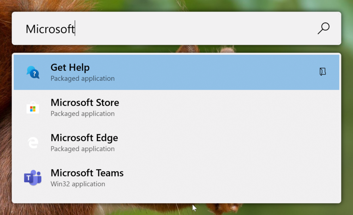Launch the Get Help result title
The width and height of the screenshot is (353, 215).
click(70, 67)
